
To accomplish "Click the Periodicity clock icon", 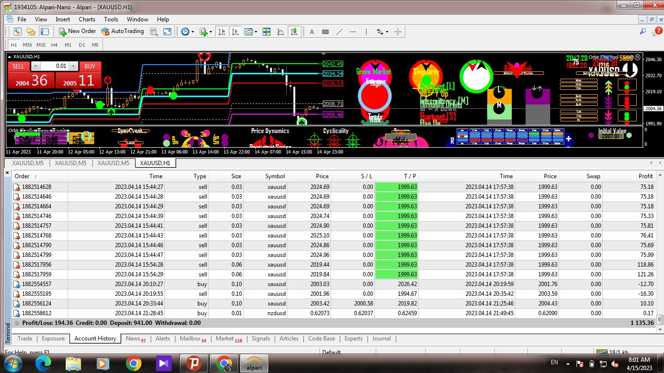I will tap(185, 32).
